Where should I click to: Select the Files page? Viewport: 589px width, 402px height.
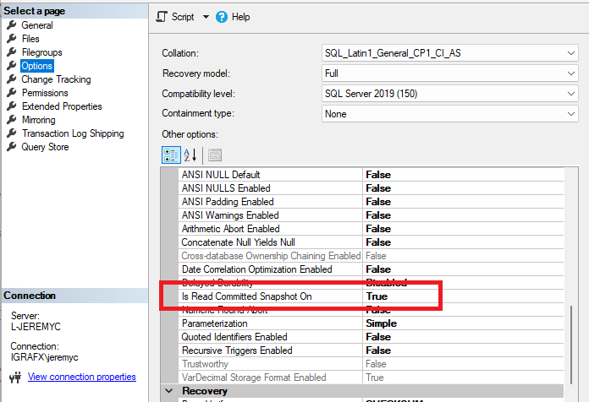pos(30,39)
